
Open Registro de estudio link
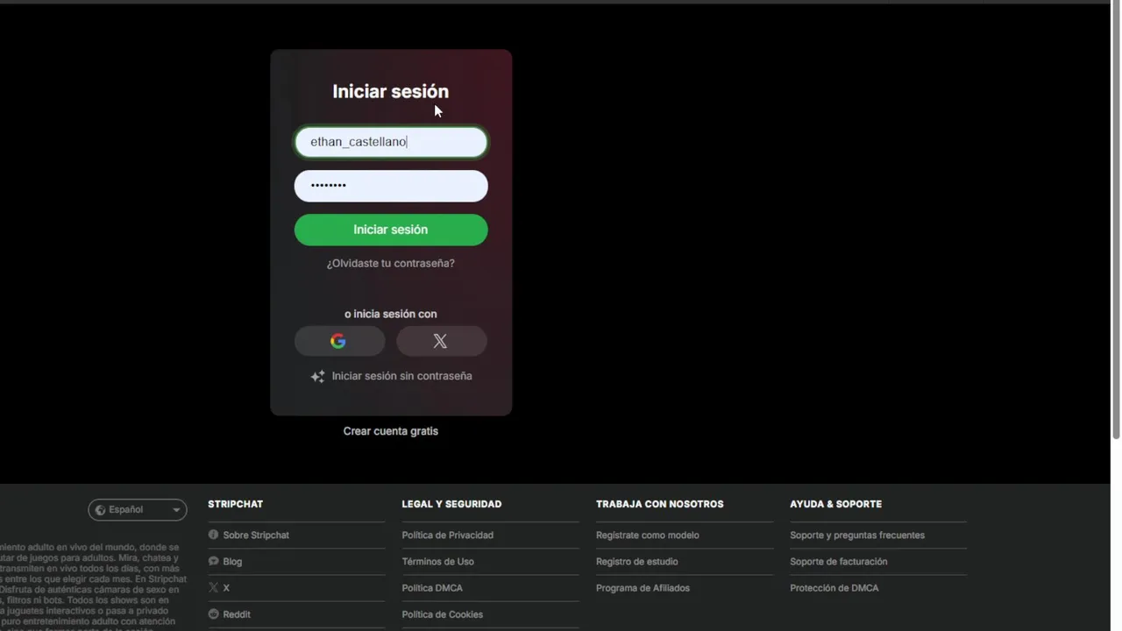637,561
